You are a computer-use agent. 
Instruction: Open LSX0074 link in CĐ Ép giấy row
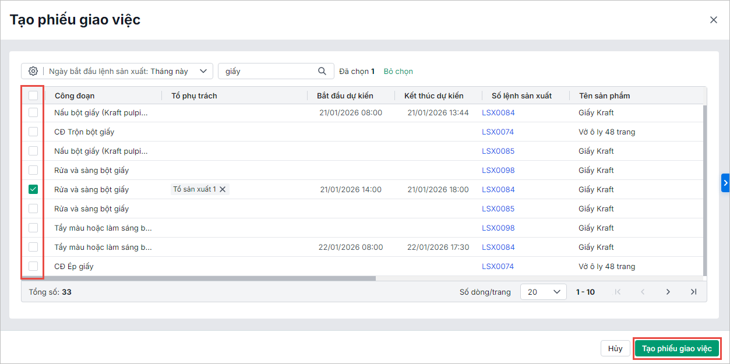(498, 266)
